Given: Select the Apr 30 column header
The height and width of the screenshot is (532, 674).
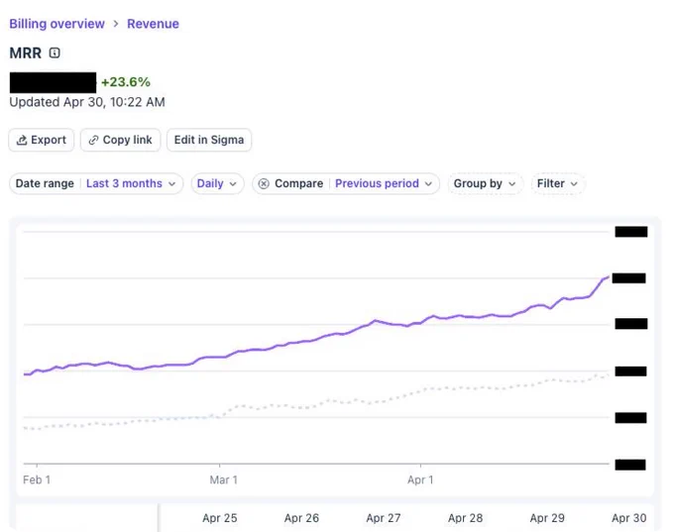Looking at the screenshot, I should tap(628, 518).
